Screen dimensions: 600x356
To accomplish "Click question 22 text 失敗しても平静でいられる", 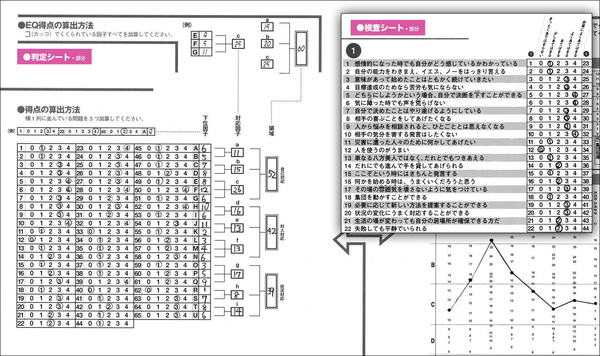I will pyautogui.click(x=390, y=229).
